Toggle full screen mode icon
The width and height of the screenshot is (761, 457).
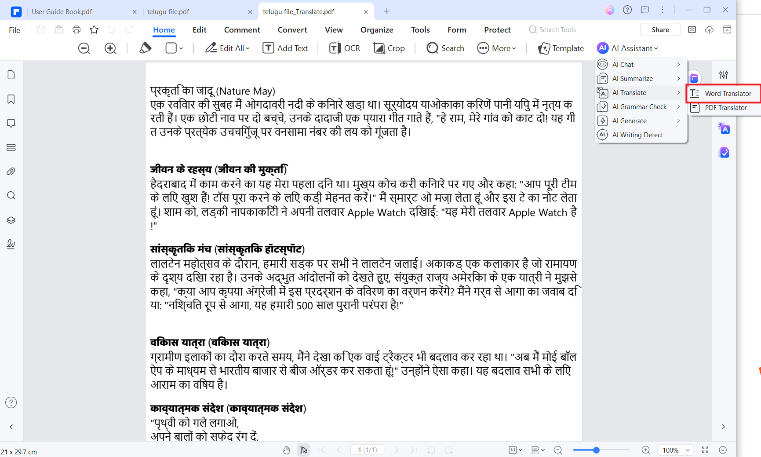pos(705,450)
